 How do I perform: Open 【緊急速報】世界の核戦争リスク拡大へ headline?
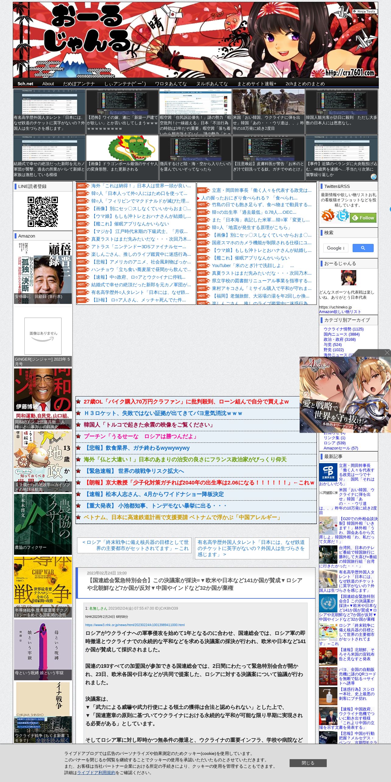coord(134,471)
